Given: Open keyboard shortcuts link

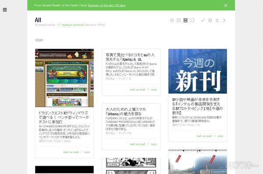Looking at the screenshot, I should click(73, 25).
